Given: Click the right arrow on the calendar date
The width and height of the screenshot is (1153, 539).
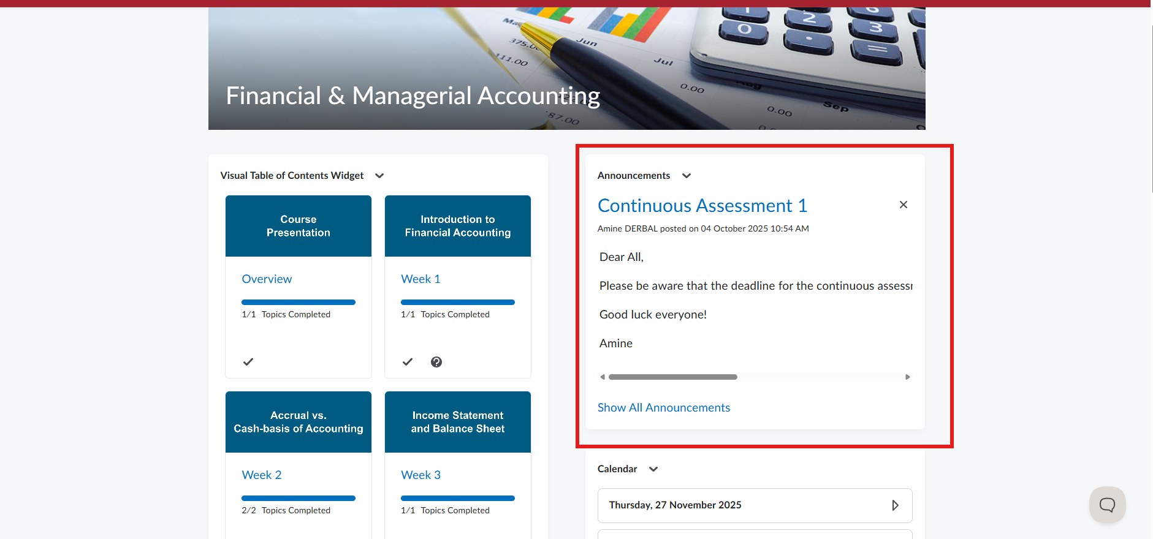Looking at the screenshot, I should click(895, 505).
